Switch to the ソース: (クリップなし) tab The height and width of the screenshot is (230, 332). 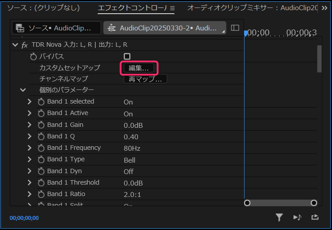(43, 8)
